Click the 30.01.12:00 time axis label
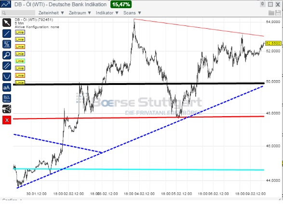Screen dimensions: 283x204 coord(37,194)
